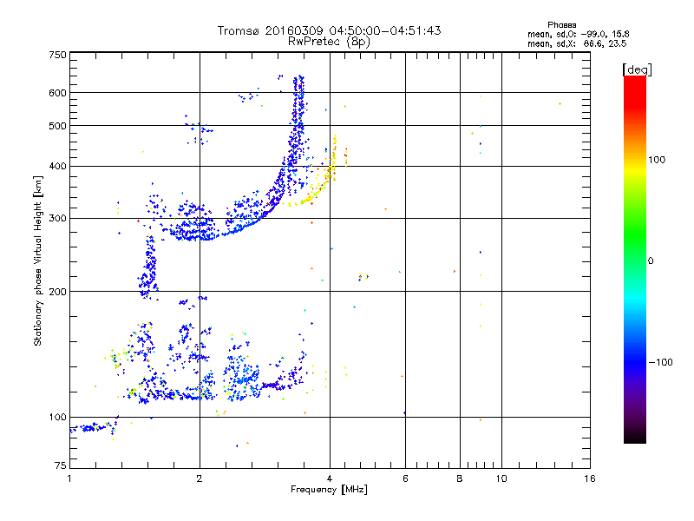
Task: Click the y-axis tick value '100'
Action: pos(57,418)
